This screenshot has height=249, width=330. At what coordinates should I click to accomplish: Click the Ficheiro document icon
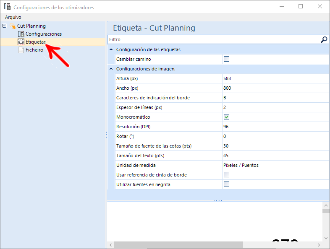21,50
